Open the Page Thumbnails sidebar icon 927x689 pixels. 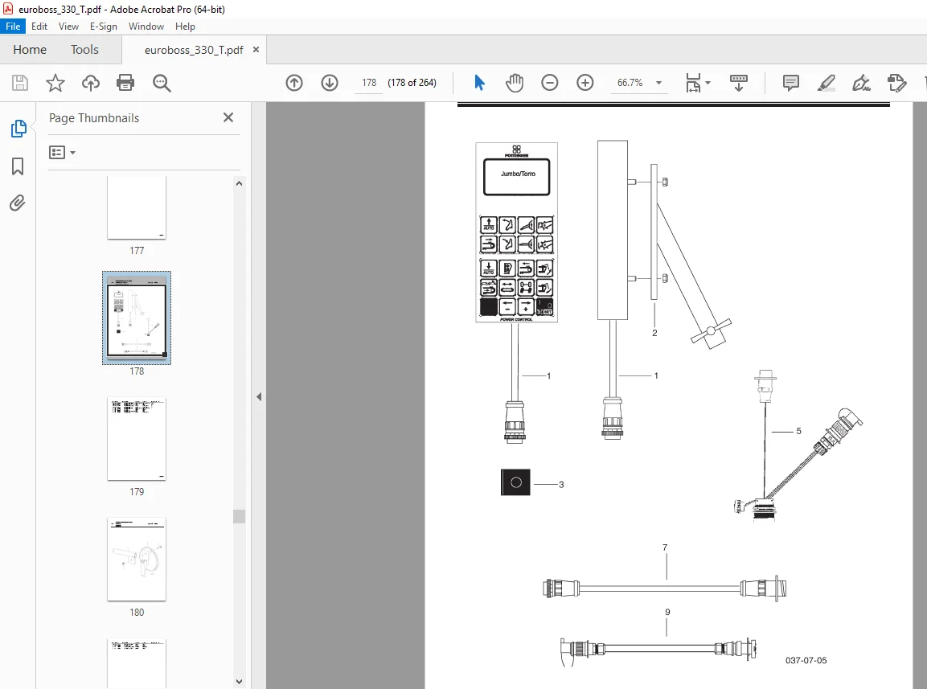click(x=18, y=129)
